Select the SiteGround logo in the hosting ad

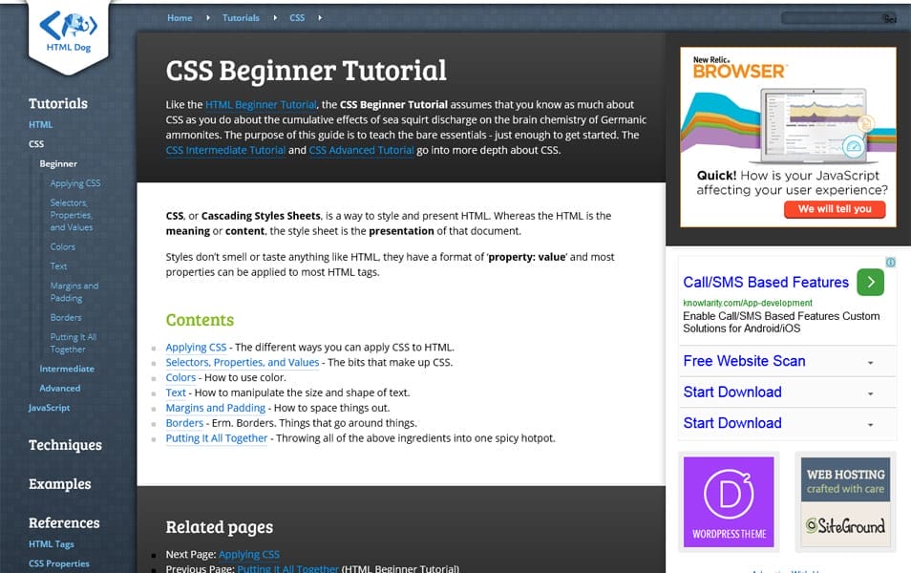tap(844, 526)
